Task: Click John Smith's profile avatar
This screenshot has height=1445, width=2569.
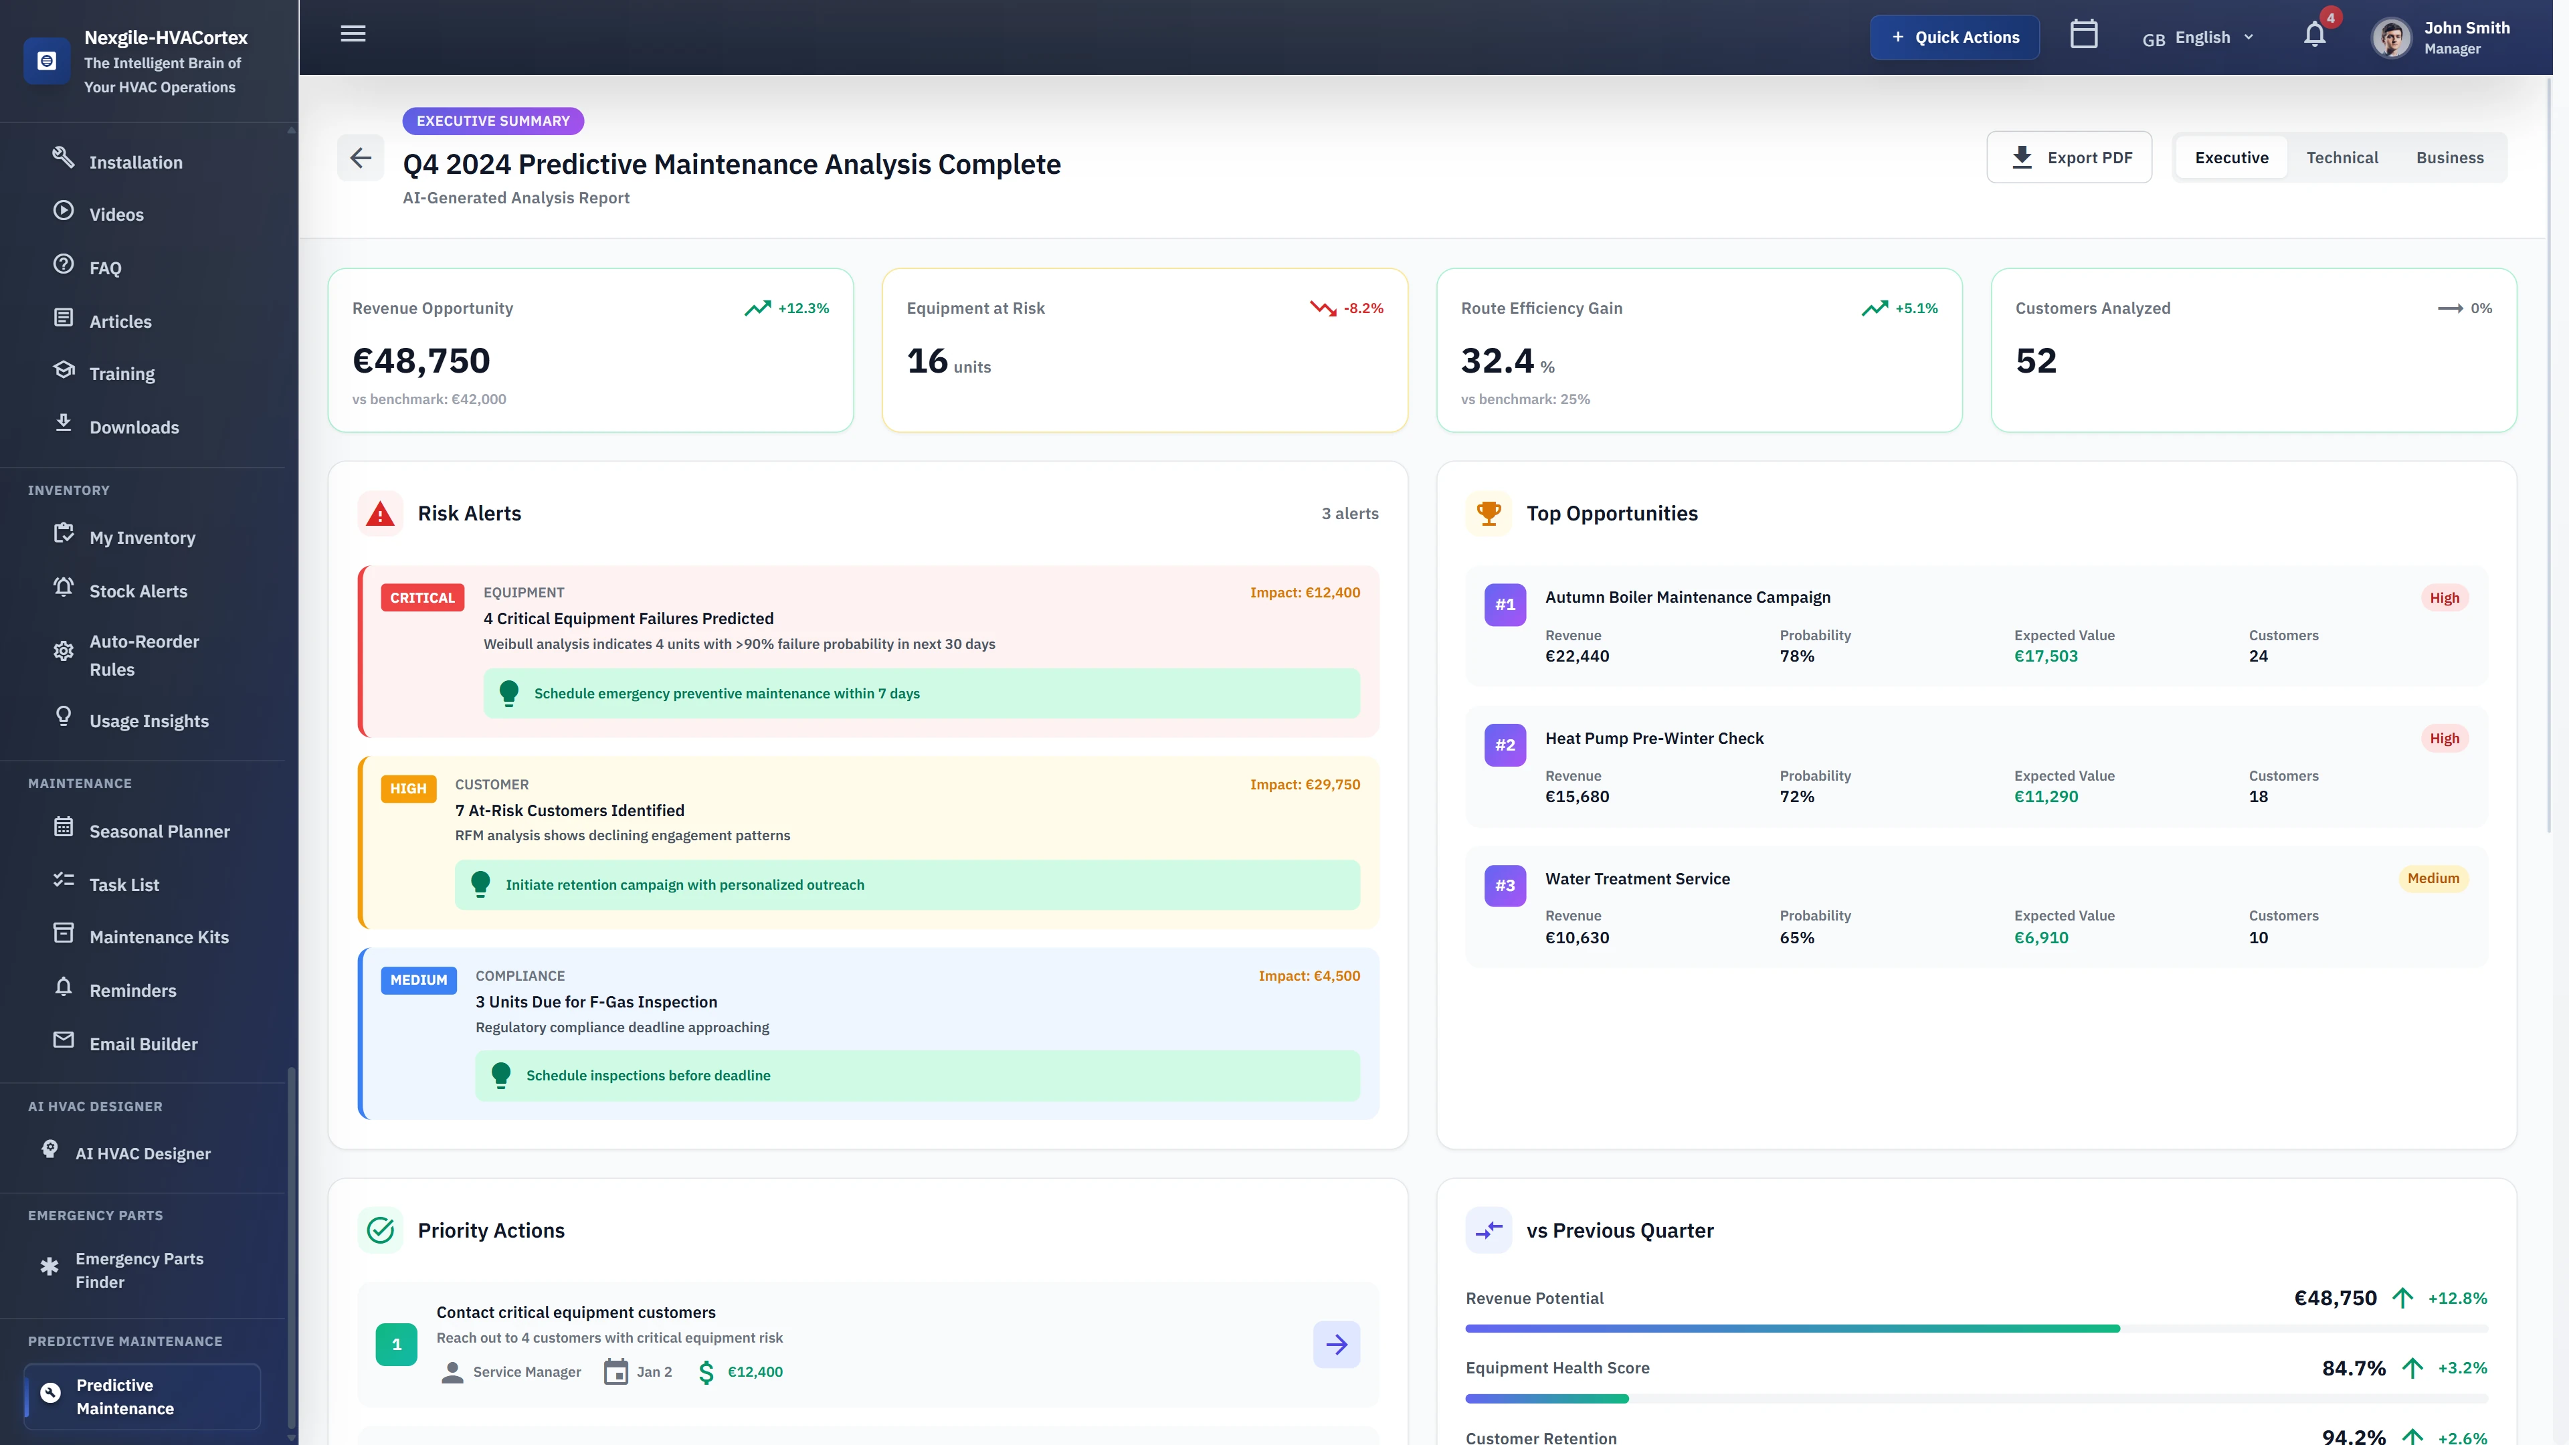Action: click(2390, 37)
